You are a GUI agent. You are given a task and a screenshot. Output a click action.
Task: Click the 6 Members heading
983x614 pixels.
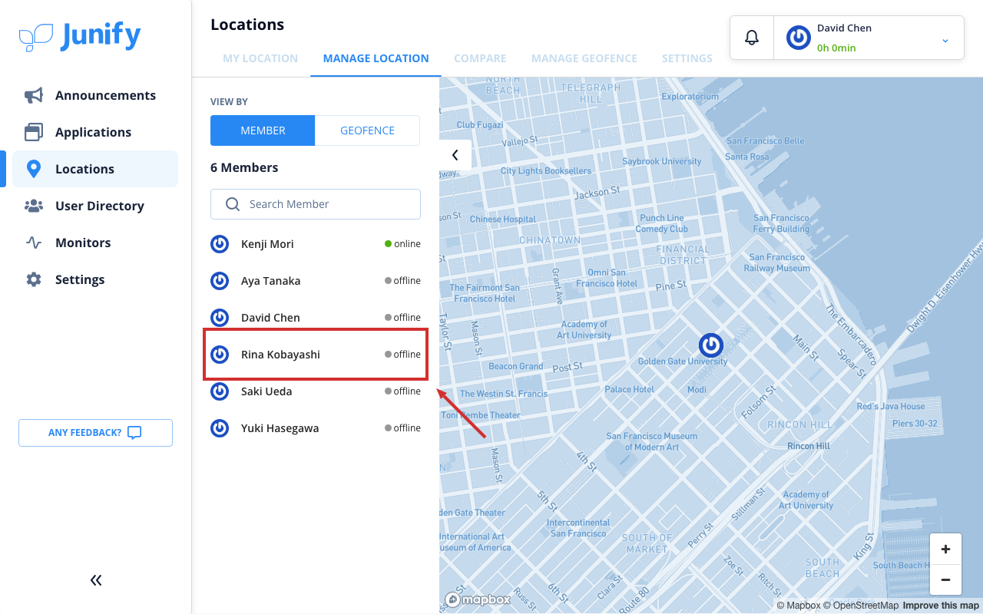coord(244,167)
